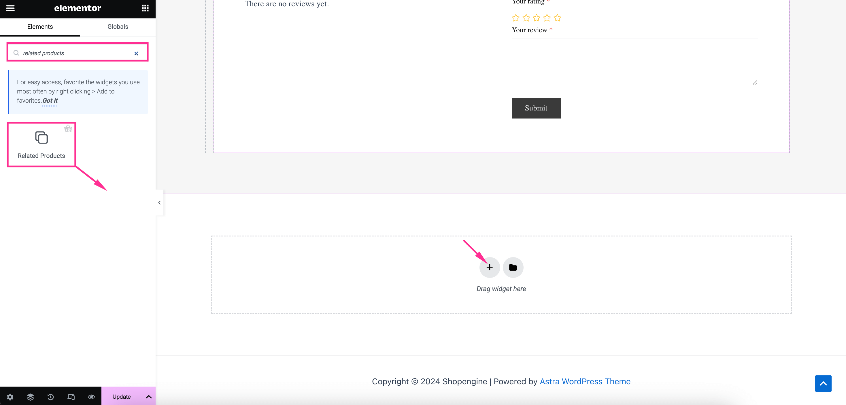Open the revision History icon
Screen dimensions: 846x405
tap(51, 397)
